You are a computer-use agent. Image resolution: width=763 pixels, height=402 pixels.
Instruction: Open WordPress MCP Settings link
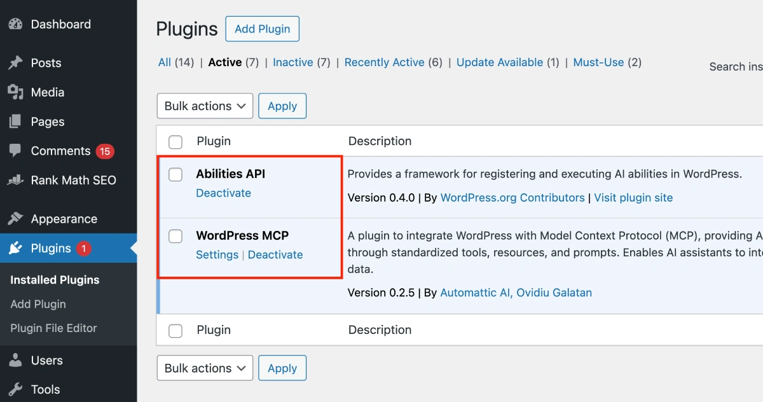pos(217,254)
